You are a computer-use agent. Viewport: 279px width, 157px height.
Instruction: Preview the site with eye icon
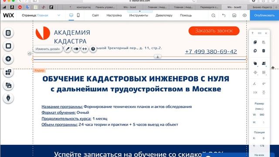[x=245, y=16]
